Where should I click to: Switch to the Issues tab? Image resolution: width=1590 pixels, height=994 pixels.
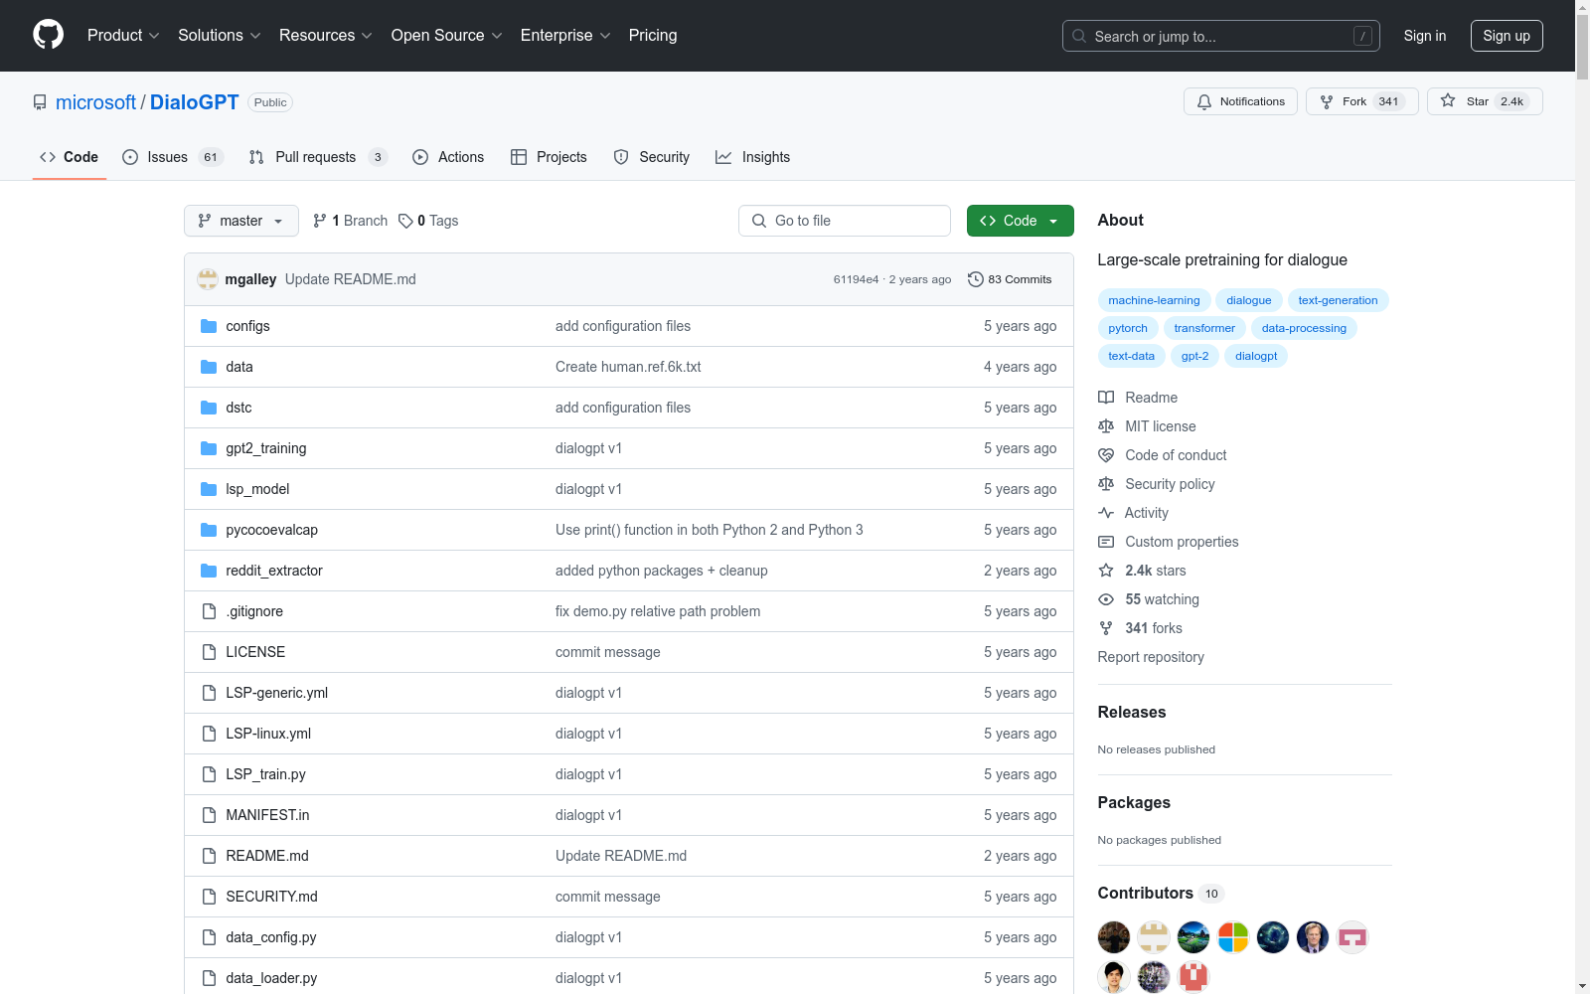pos(173,157)
